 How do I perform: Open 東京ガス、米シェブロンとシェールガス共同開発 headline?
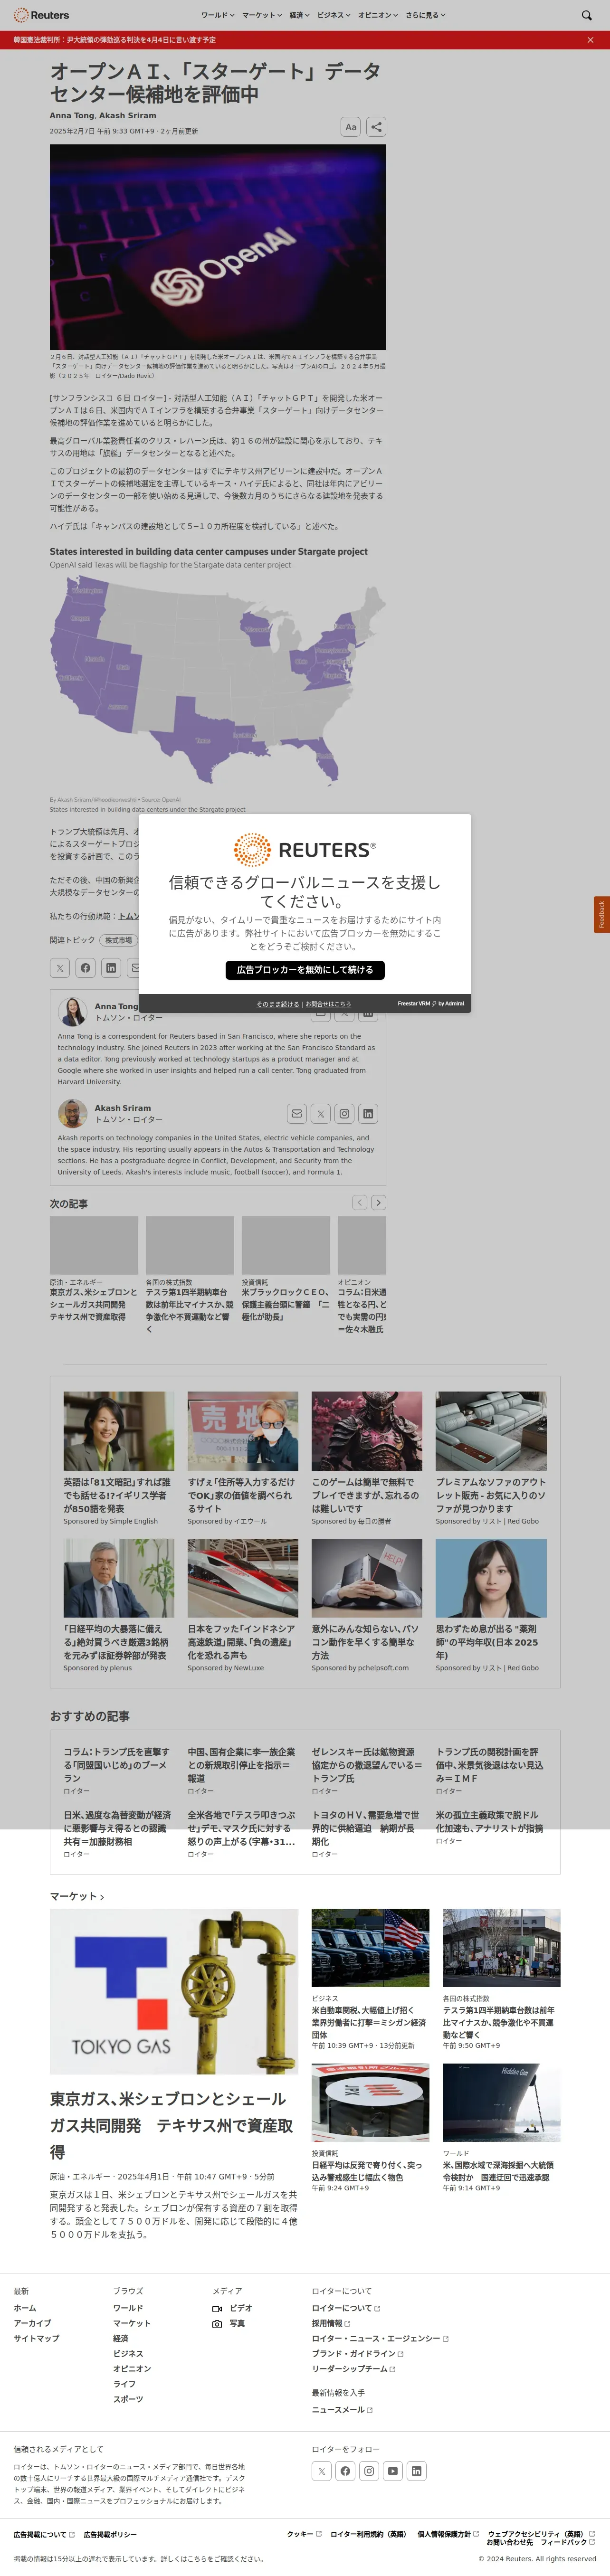point(172,2125)
